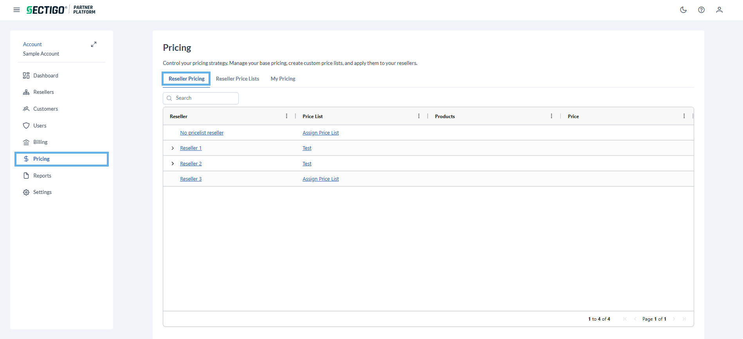Open the help question mark icon

coord(702,10)
